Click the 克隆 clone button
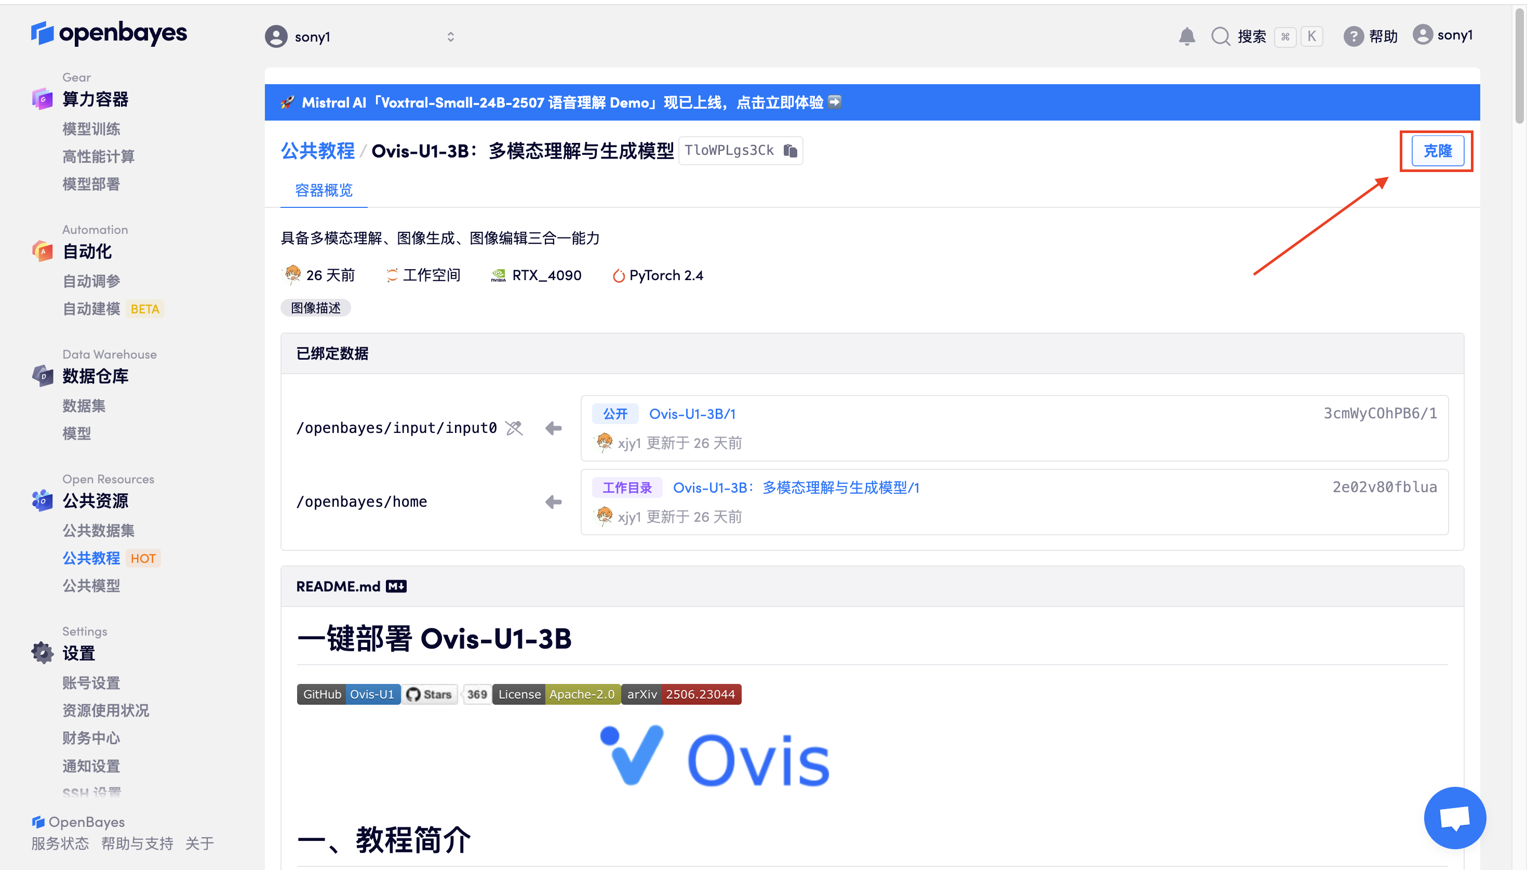Screen dimensions: 1527x870 [1438, 151]
